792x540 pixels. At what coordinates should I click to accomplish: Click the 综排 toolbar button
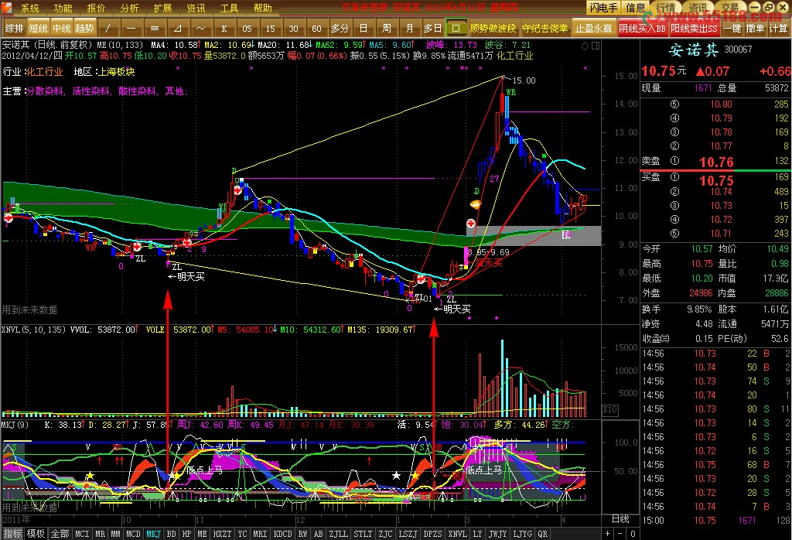point(14,29)
